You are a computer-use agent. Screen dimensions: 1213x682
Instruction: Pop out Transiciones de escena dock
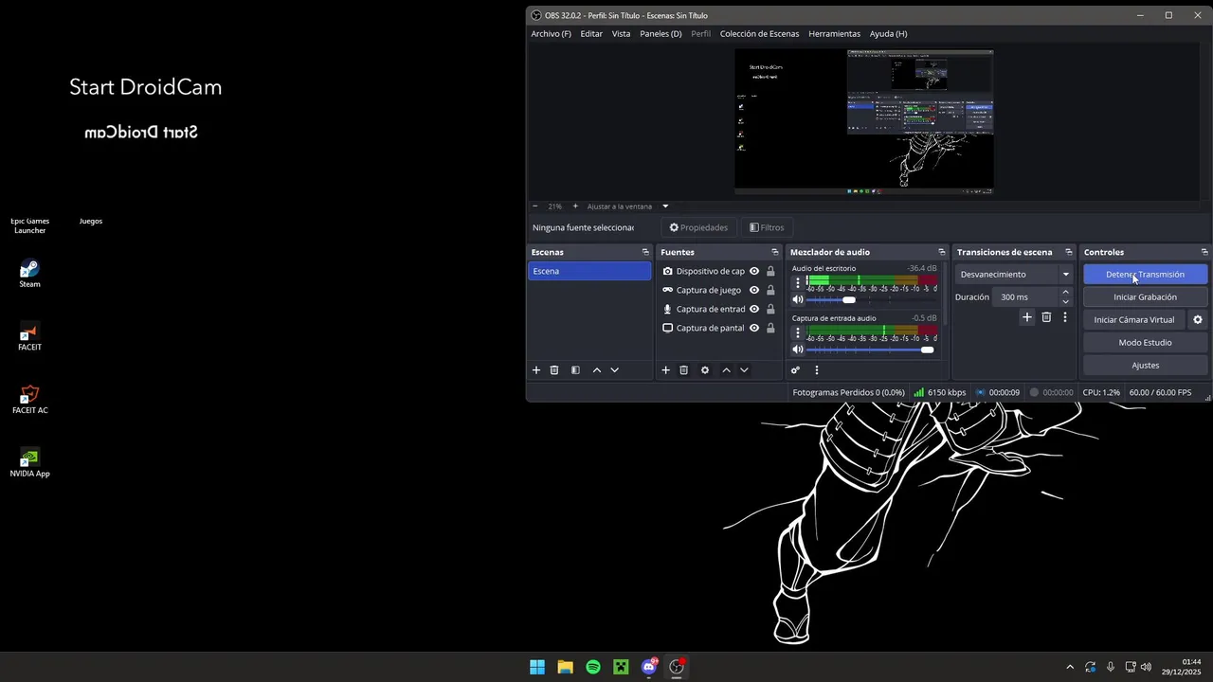[x=1069, y=252]
